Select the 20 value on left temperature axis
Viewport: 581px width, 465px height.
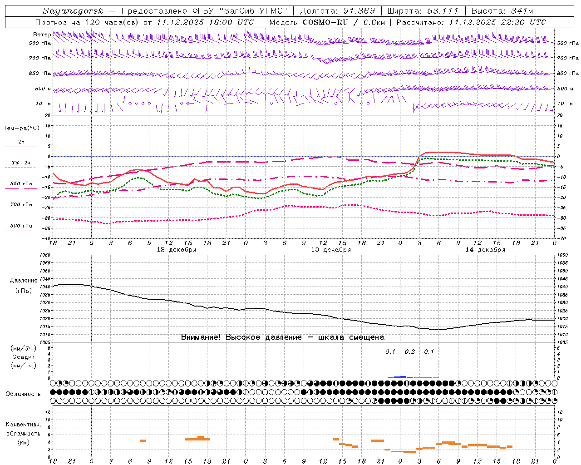click(x=48, y=115)
